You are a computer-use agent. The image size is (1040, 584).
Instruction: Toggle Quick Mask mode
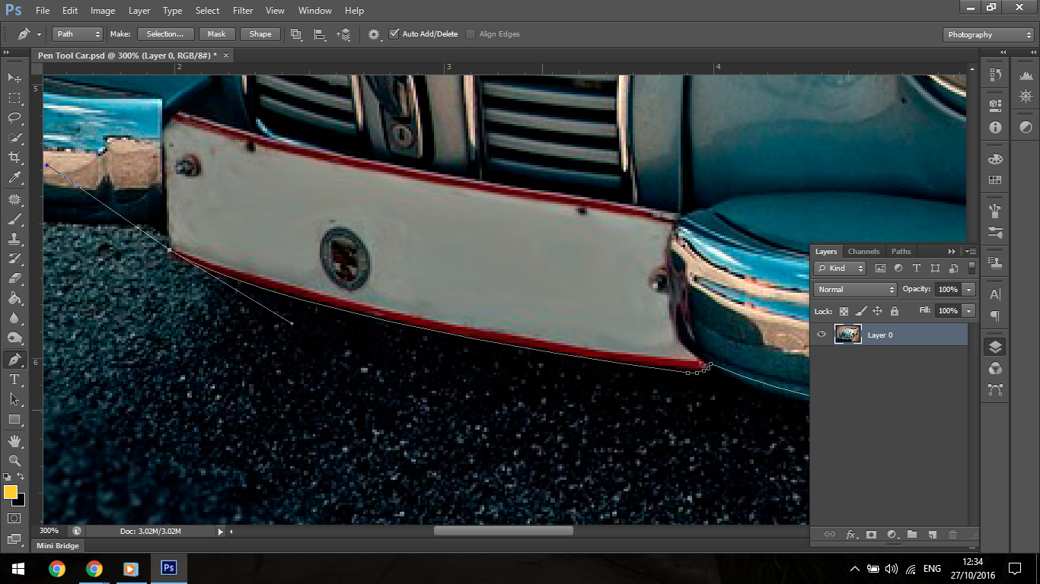click(14, 519)
